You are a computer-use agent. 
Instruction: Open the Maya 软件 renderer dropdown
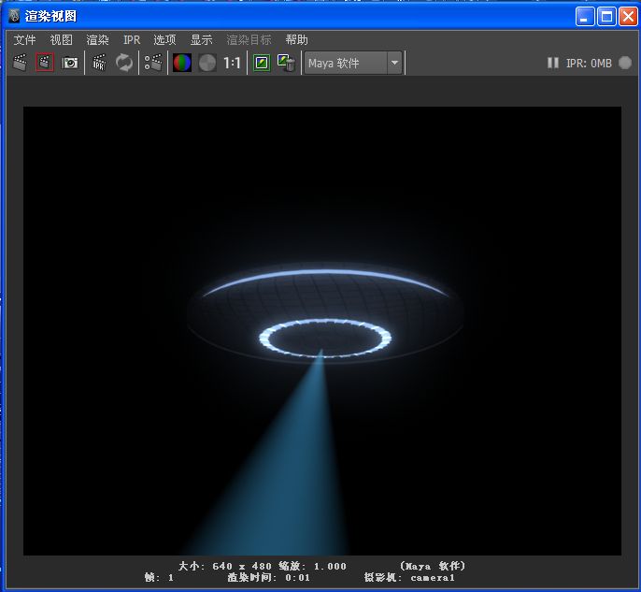(x=353, y=63)
